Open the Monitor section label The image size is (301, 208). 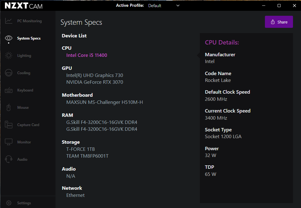pyautogui.click(x=24, y=142)
